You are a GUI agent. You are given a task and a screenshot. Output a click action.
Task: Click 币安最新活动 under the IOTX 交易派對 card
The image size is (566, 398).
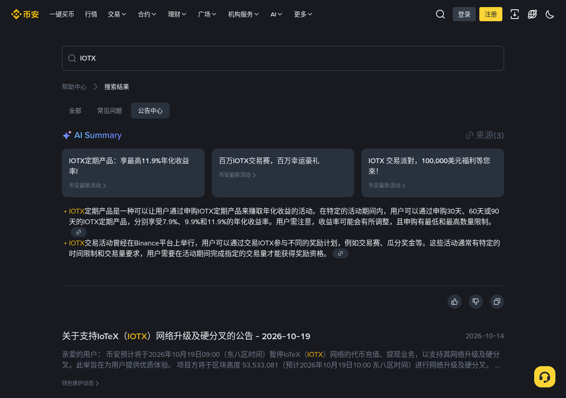387,186
